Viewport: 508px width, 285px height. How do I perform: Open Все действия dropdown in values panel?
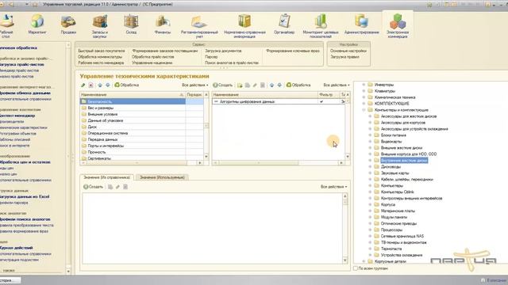[334, 187]
